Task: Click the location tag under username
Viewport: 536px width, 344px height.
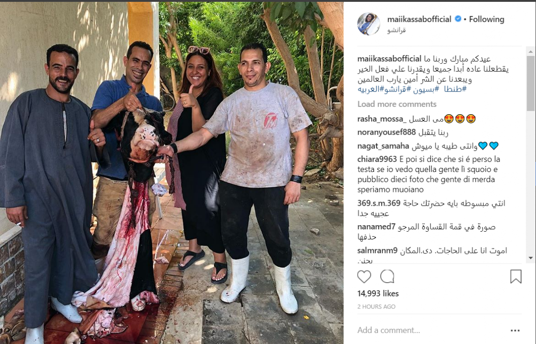Action: point(396,30)
